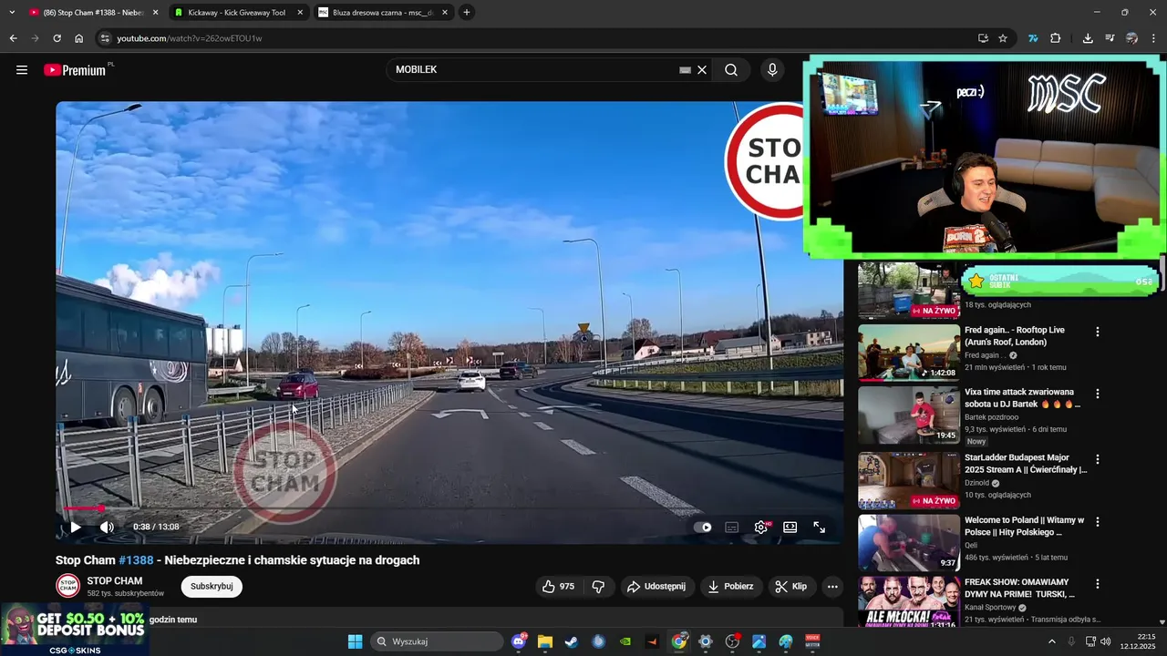Screen dimensions: 1167x656
Task: Open FREAK SHOW Kanał Sportowy thumbnail
Action: 908,601
